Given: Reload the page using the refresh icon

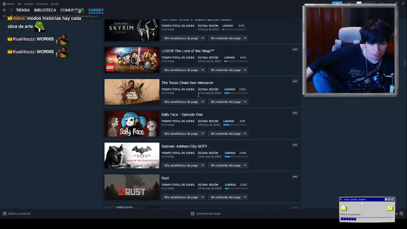Looking at the screenshot, I should click(5, 16).
